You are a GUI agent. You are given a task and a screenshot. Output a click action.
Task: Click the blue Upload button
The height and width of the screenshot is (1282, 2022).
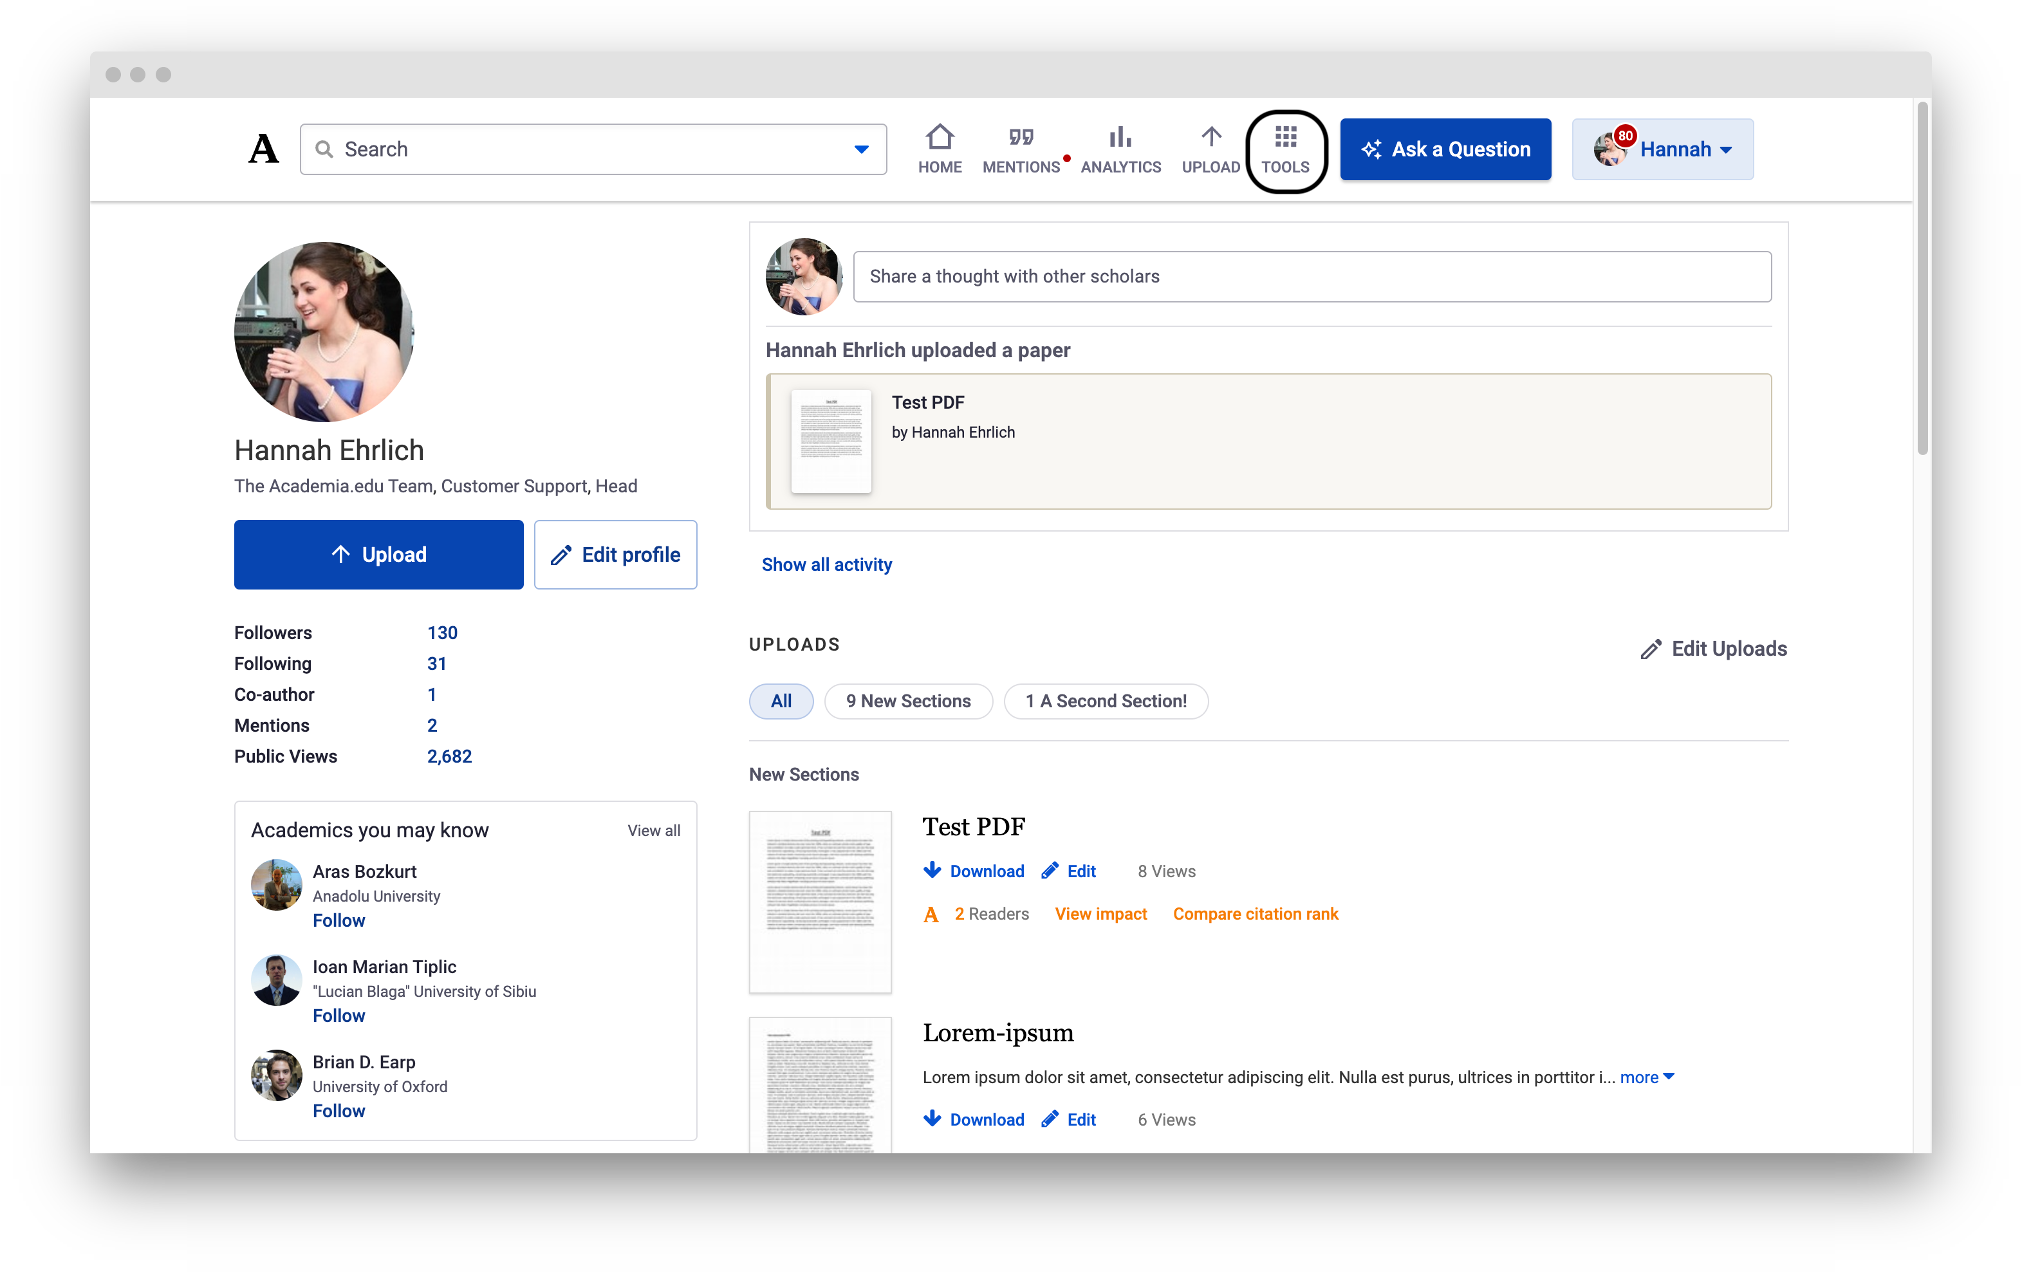point(378,555)
